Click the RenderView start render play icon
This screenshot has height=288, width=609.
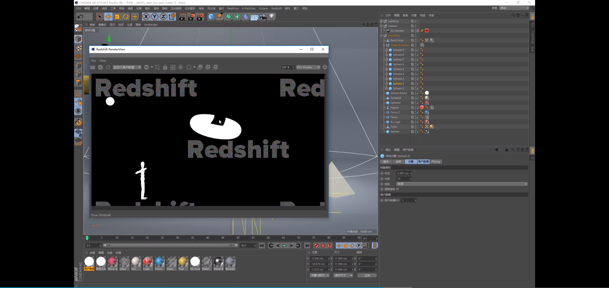point(100,67)
